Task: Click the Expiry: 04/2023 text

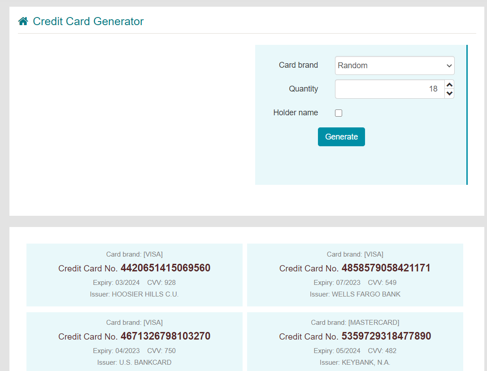Action: tap(116, 350)
